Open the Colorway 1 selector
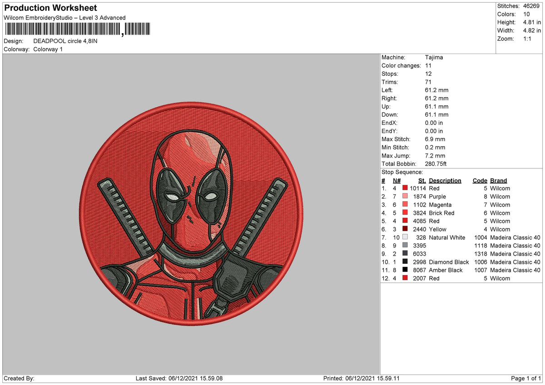The height and width of the screenshot is (385, 545). point(49,49)
